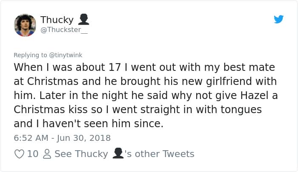298x172 pixels.
Task: Open the @tinytwink mention link
Action: [66, 55]
